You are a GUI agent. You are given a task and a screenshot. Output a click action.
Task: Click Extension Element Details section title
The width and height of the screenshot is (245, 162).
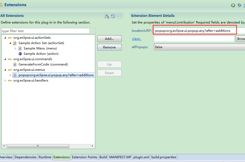pyautogui.click(x=153, y=16)
